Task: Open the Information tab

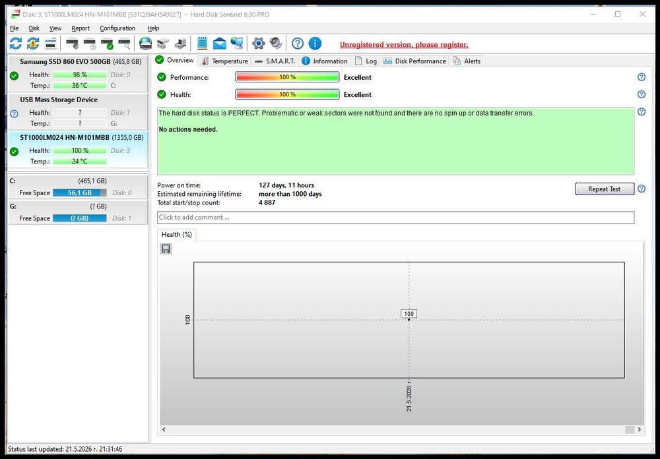Action: tap(325, 61)
